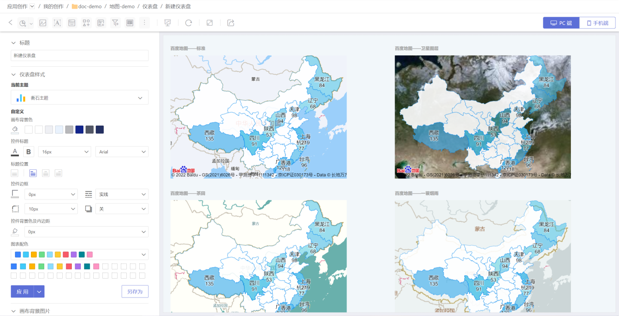619x316 pixels.
Task: Select the right-aligned title position option
Action: pyautogui.click(x=58, y=173)
